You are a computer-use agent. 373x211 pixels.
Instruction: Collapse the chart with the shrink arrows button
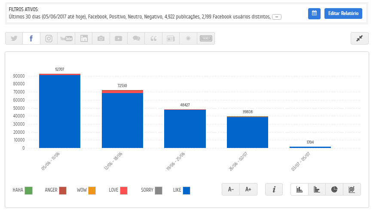pos(359,38)
